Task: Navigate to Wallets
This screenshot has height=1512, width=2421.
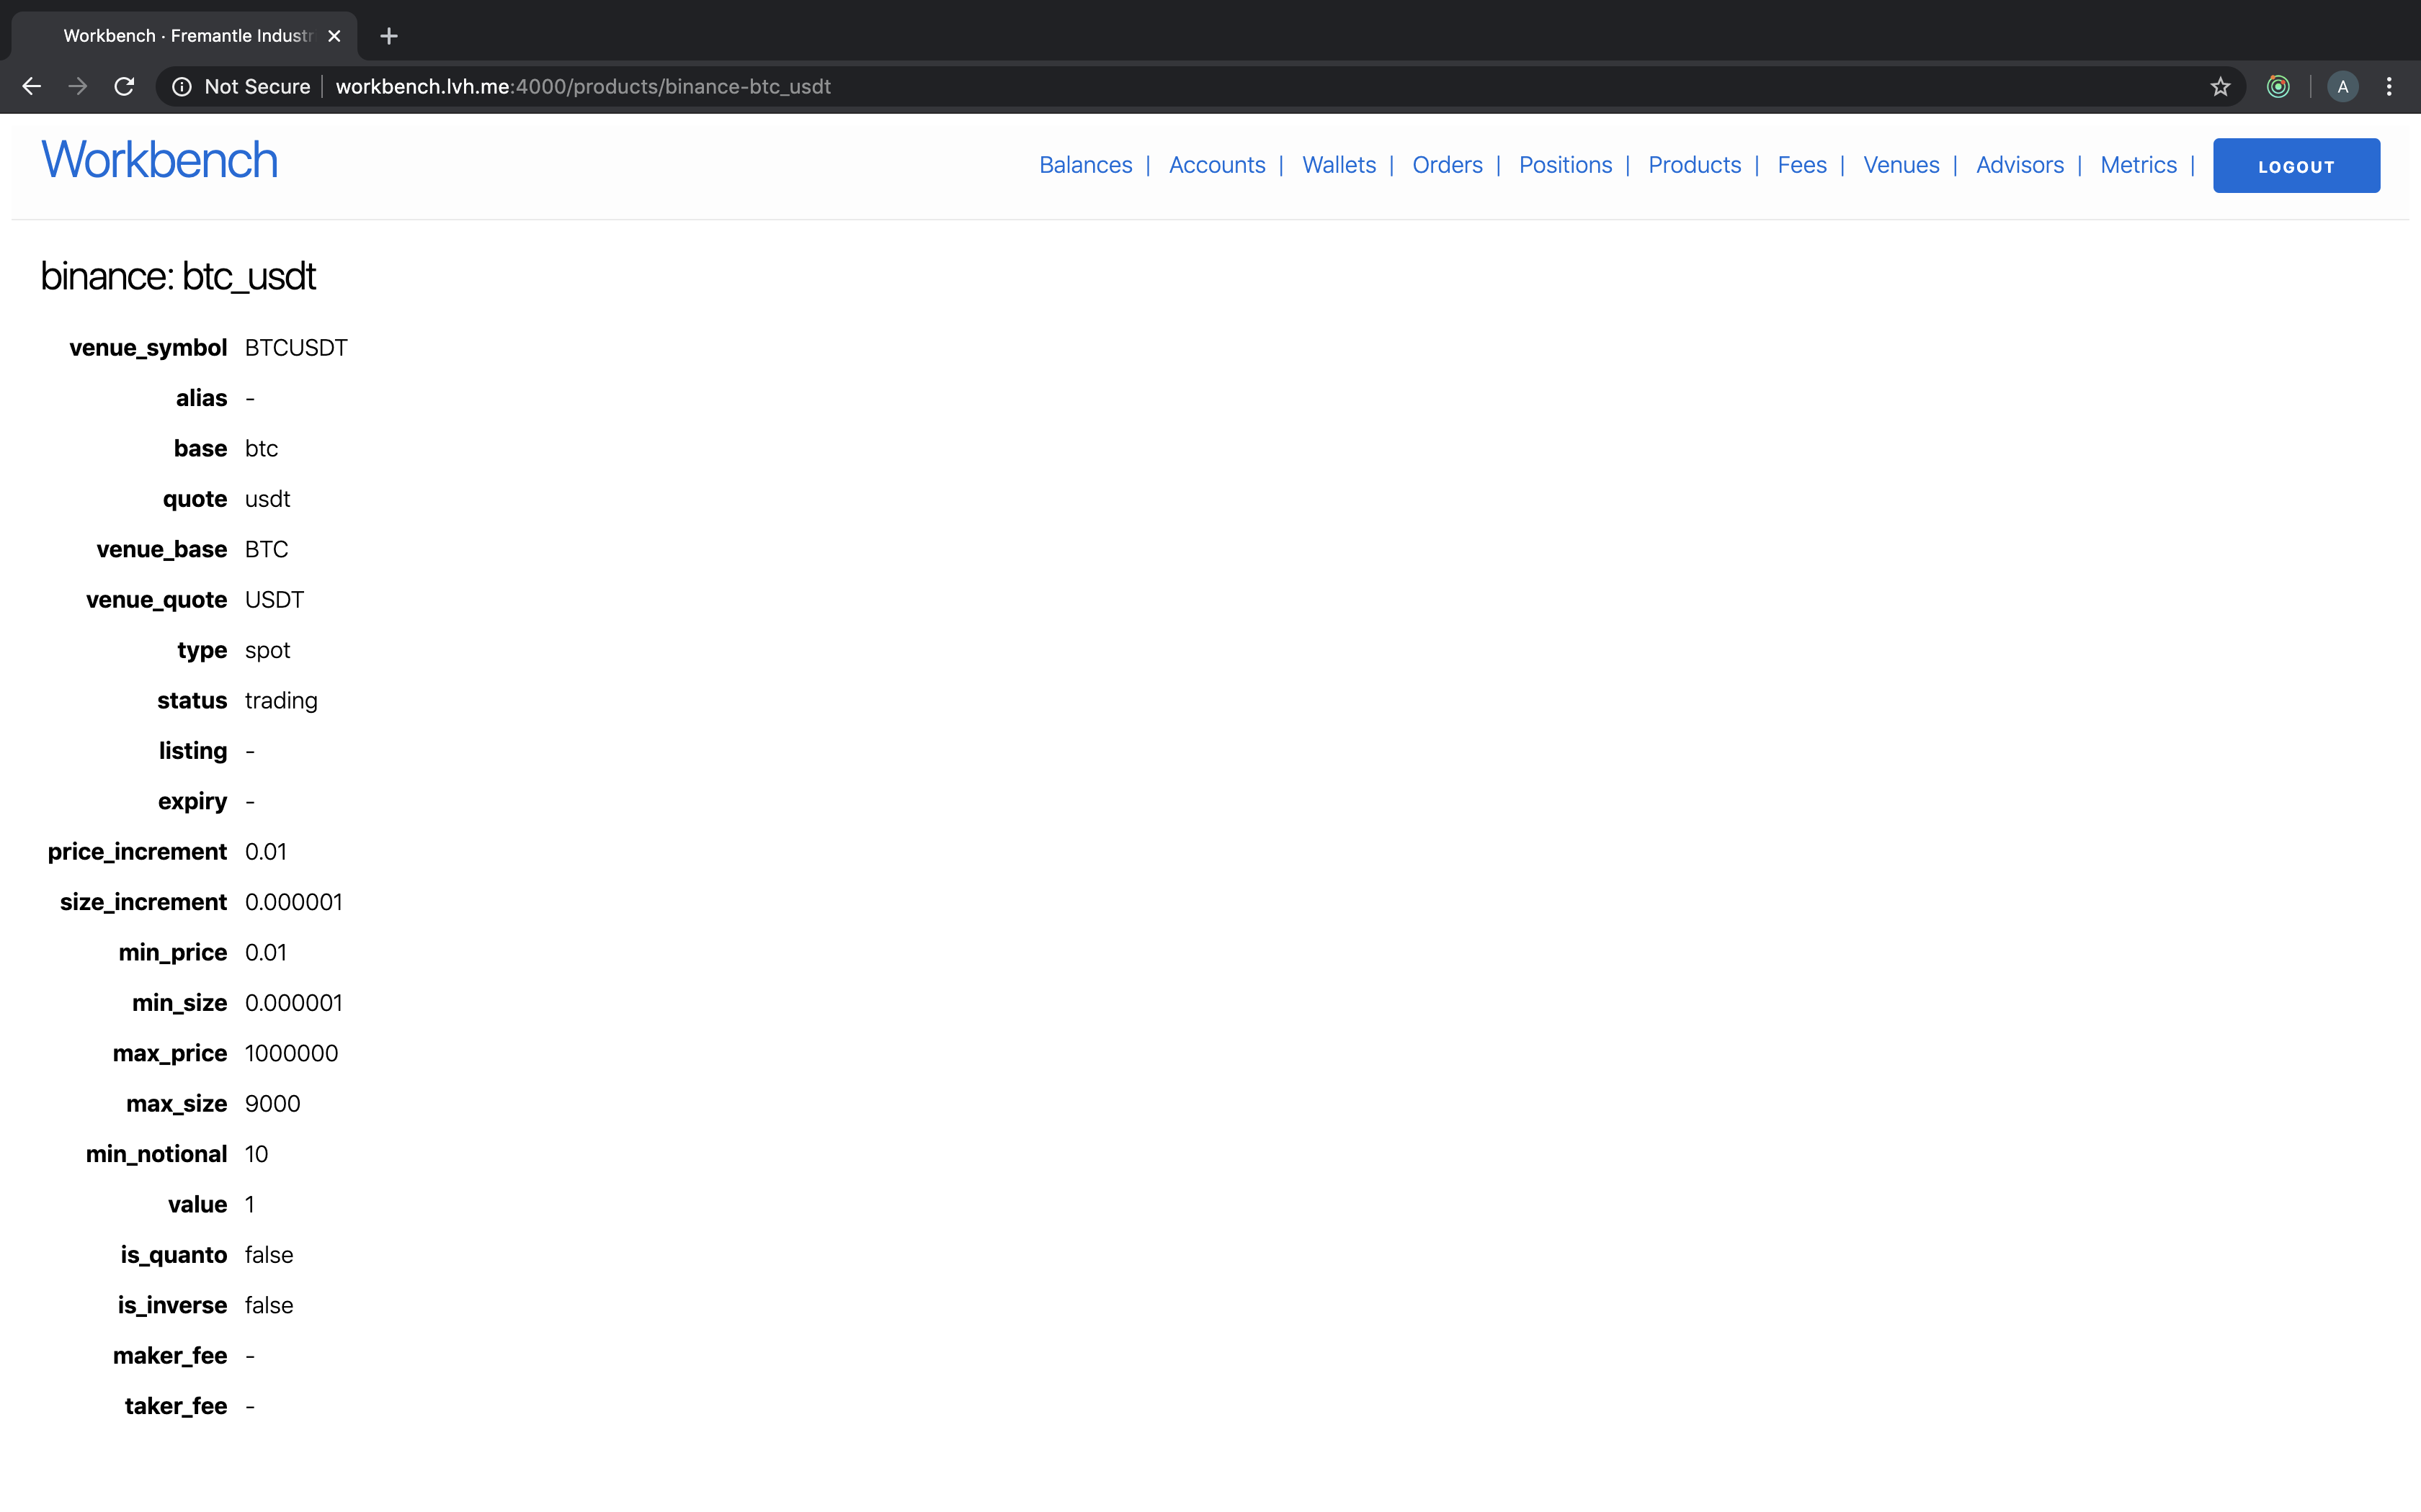Action: [x=1339, y=165]
